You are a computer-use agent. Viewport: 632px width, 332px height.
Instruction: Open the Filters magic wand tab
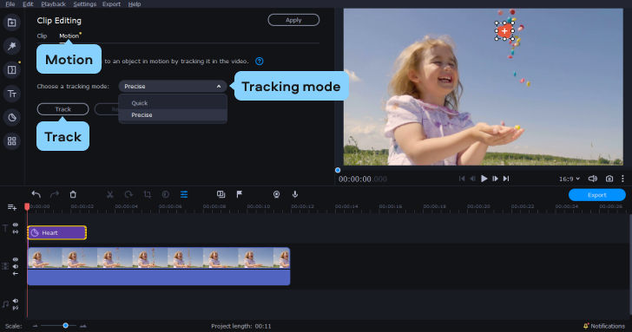click(x=11, y=46)
